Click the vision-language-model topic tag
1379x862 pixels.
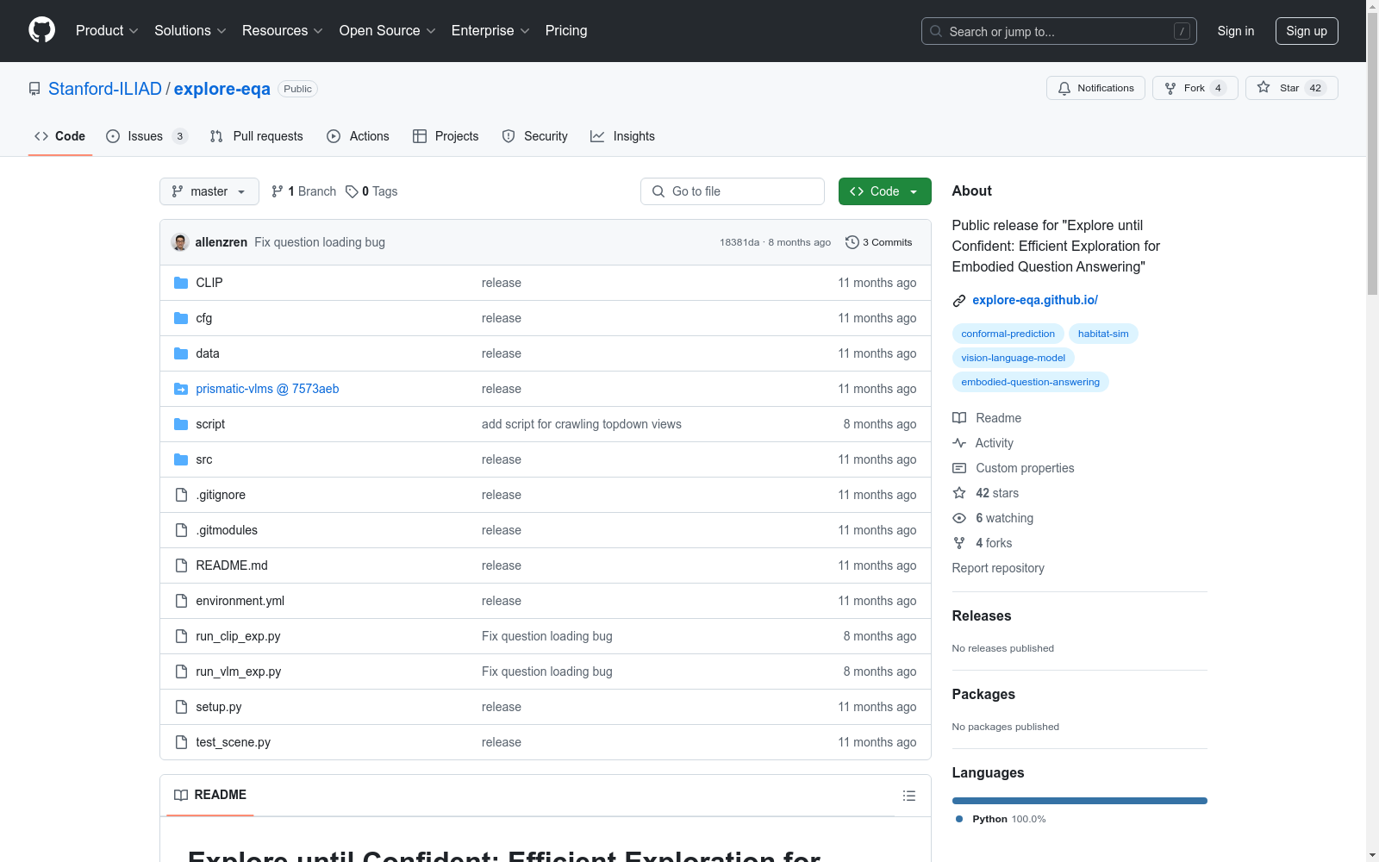pyautogui.click(x=1013, y=358)
